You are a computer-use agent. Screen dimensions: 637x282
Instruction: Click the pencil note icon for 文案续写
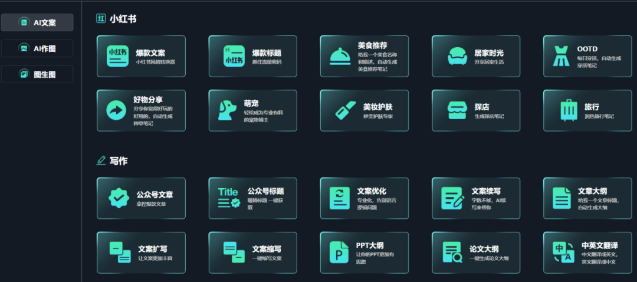coord(452,198)
